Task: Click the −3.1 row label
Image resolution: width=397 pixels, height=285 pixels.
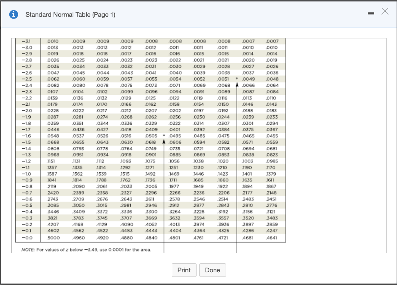Action: pyautogui.click(x=26, y=41)
